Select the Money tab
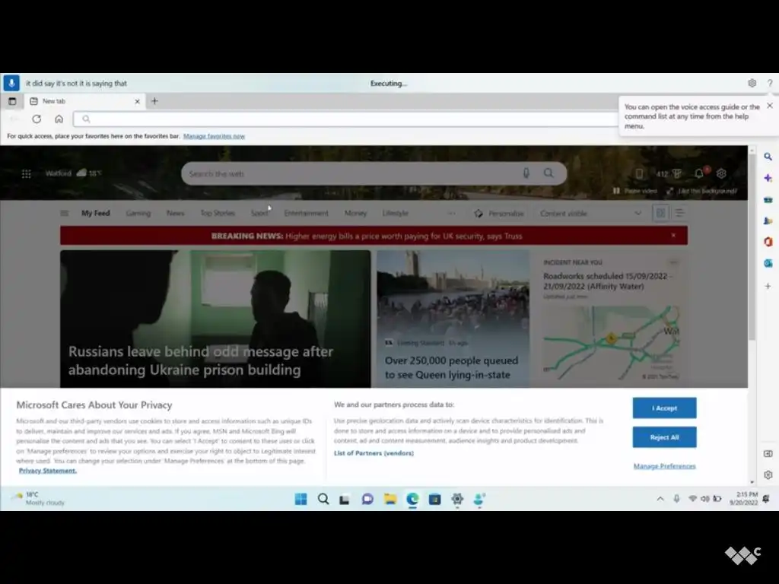 coord(355,213)
